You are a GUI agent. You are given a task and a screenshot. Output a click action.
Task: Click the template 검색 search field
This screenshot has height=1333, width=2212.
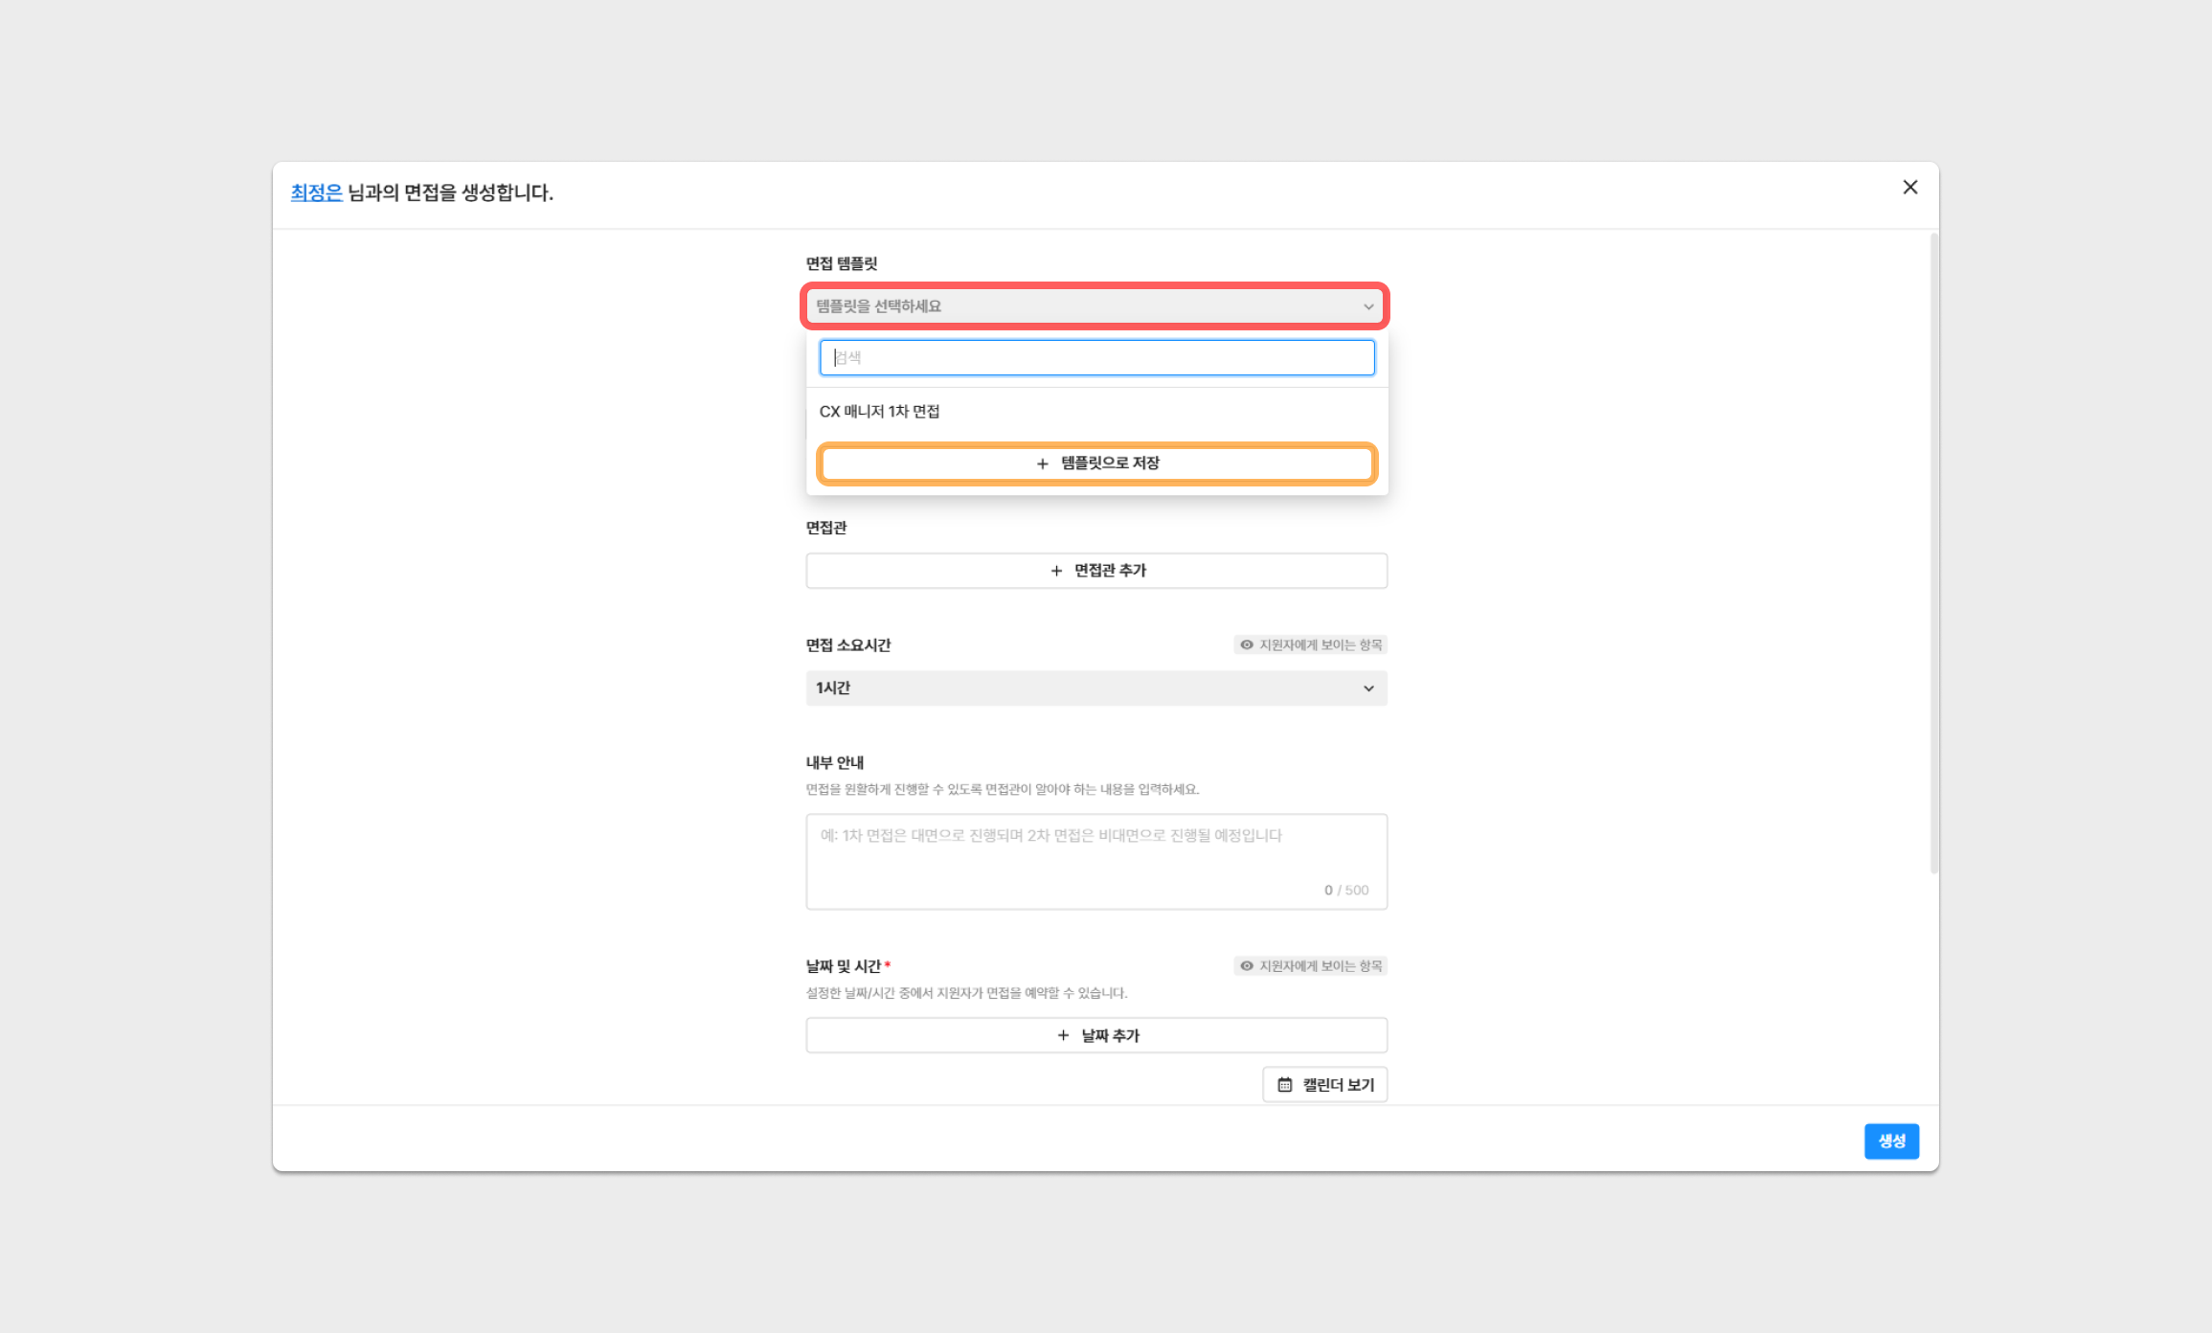1096,357
